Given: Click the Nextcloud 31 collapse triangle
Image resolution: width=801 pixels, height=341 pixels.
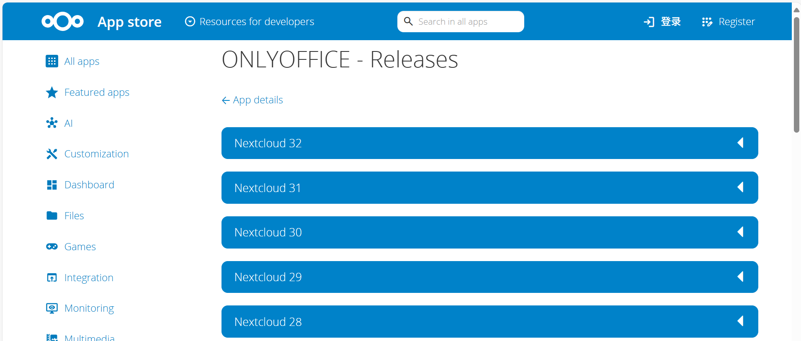Looking at the screenshot, I should click(740, 187).
